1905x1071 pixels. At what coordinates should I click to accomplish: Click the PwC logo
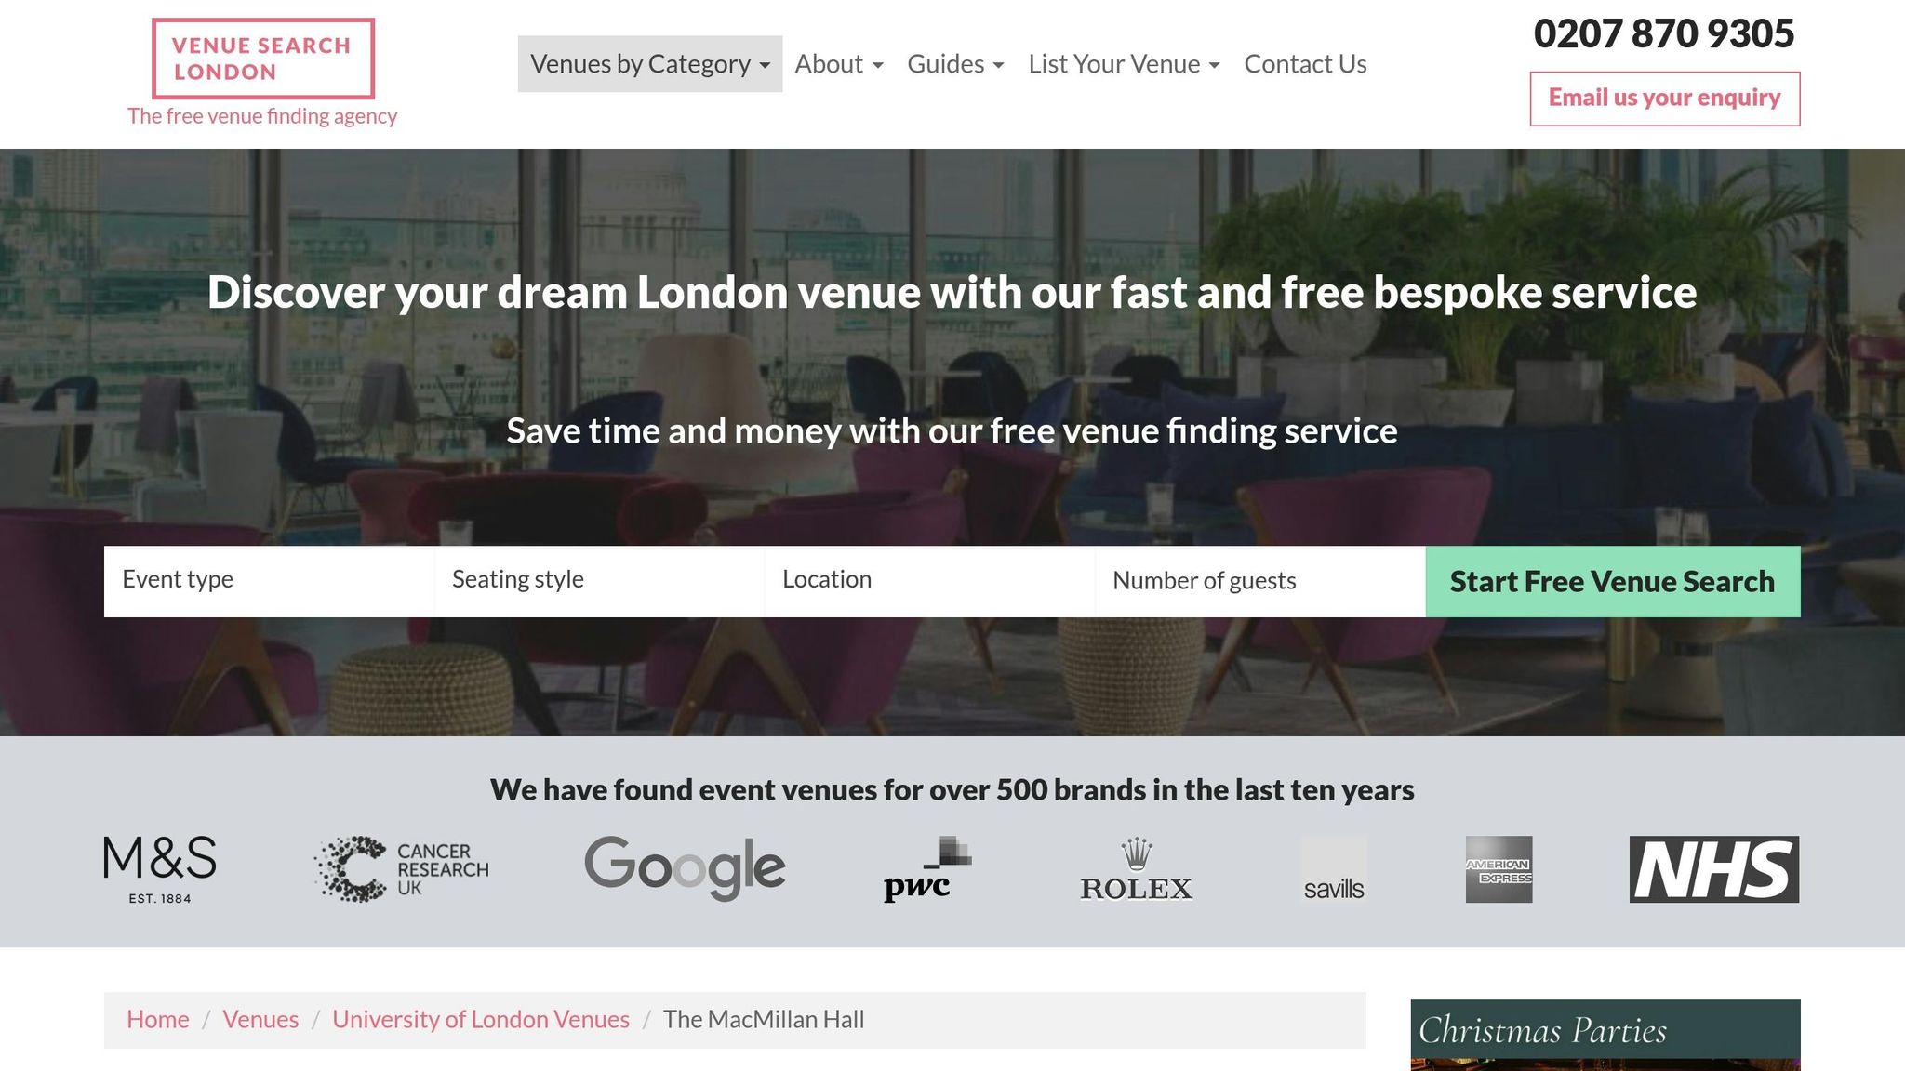[927, 869]
